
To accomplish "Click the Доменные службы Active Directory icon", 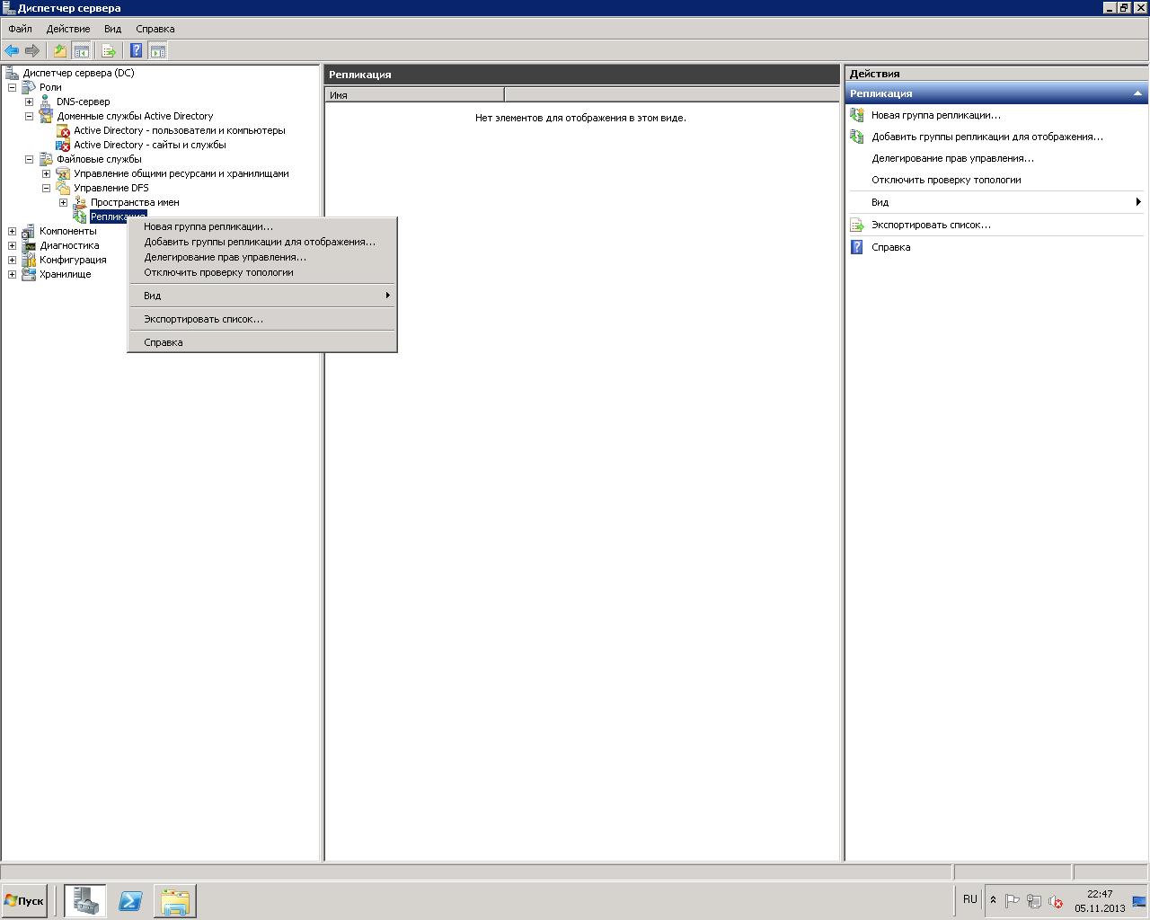I will pos(46,116).
